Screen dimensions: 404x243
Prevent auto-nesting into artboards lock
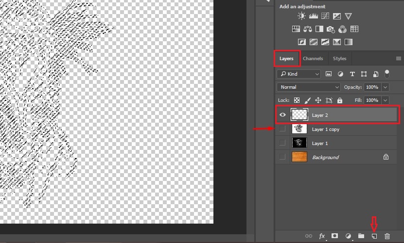[x=329, y=100]
